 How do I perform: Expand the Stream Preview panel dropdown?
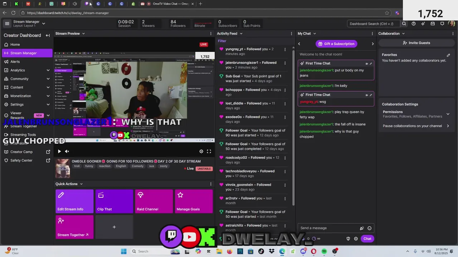(83, 34)
